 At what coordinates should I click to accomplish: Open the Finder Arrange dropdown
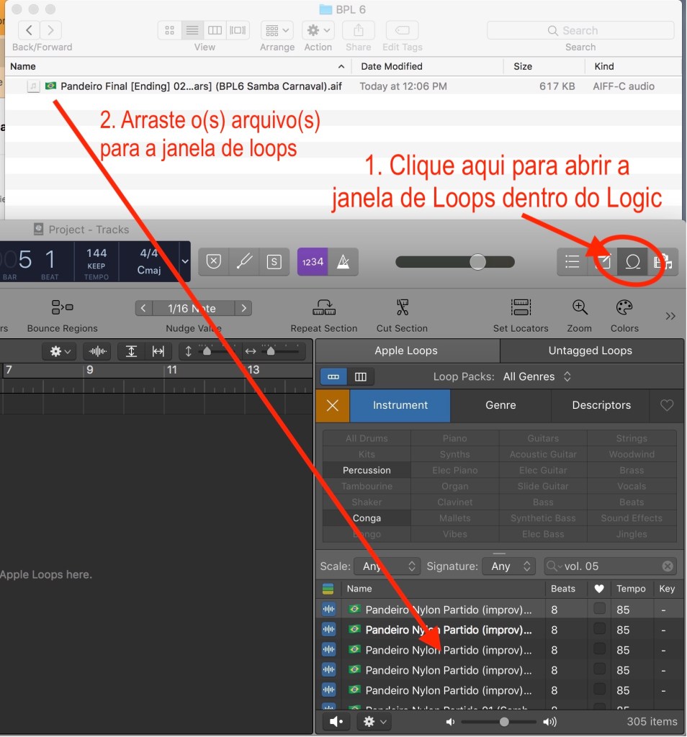click(x=277, y=30)
